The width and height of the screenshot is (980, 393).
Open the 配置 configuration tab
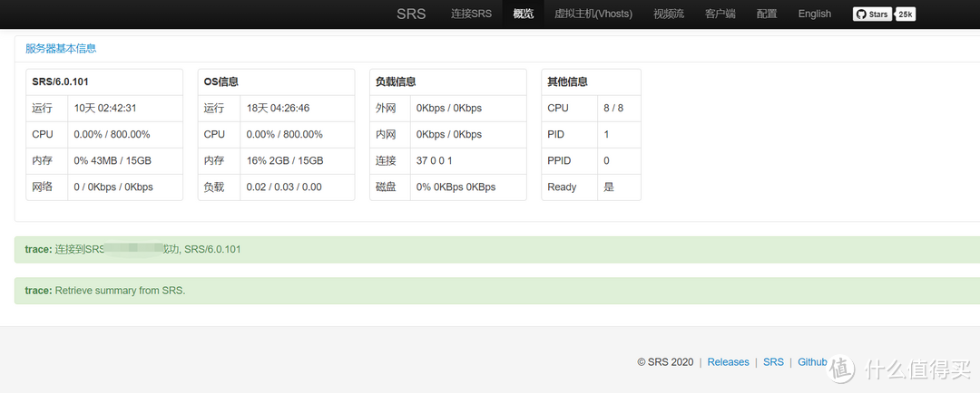coord(767,14)
